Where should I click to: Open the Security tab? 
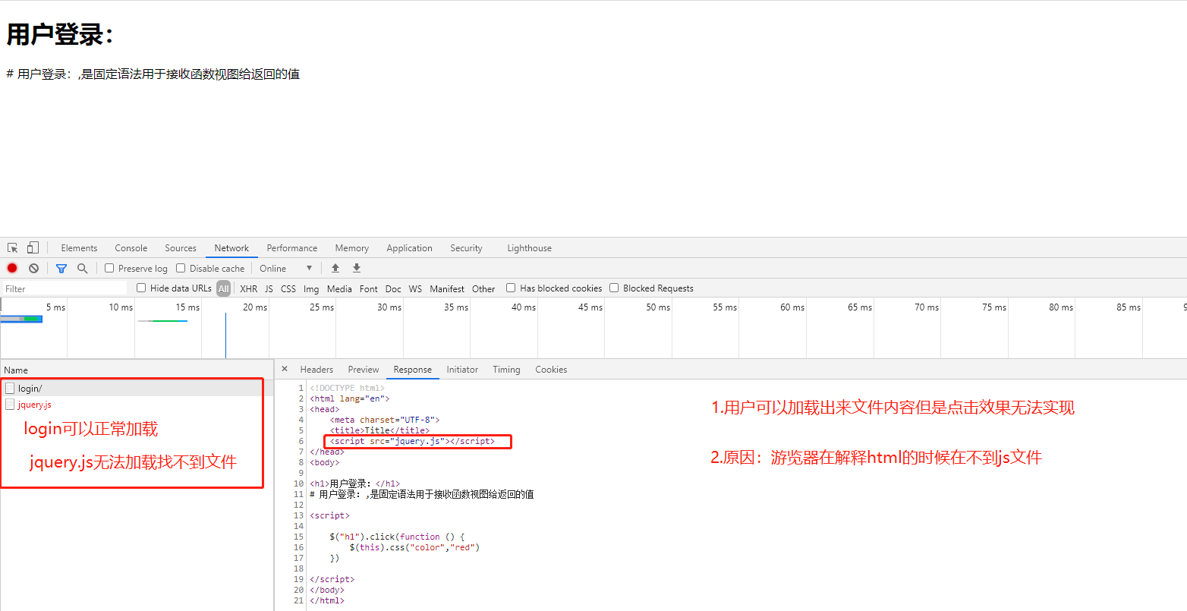[466, 248]
